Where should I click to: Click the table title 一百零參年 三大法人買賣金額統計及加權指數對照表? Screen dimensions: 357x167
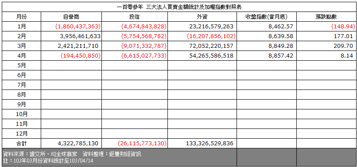tap(179, 7)
